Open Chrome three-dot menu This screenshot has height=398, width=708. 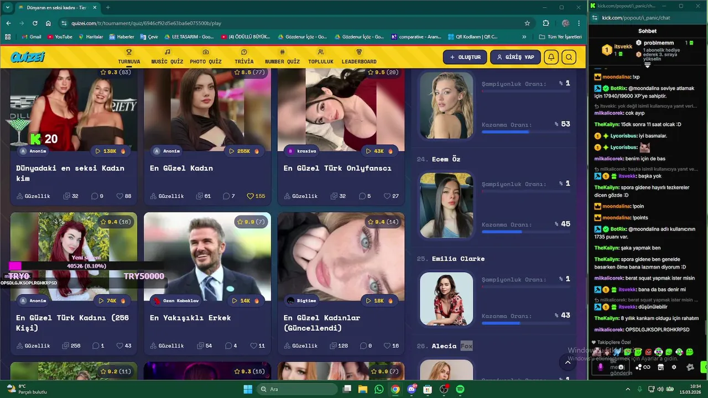click(579, 23)
